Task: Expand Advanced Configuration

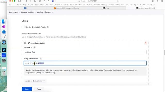Action: pos(35,81)
